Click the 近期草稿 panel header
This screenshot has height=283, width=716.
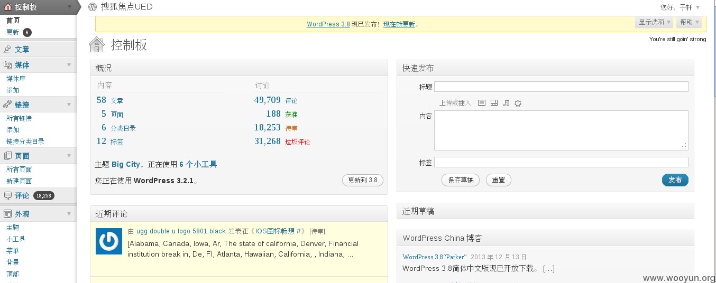pyautogui.click(x=545, y=211)
